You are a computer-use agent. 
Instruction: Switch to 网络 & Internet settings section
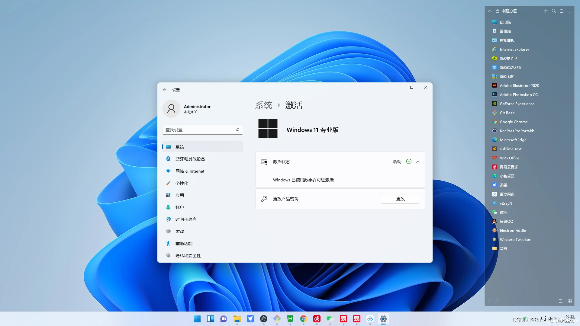[x=190, y=171]
